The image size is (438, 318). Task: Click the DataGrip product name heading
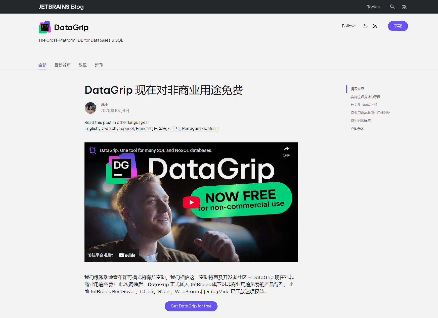click(71, 27)
